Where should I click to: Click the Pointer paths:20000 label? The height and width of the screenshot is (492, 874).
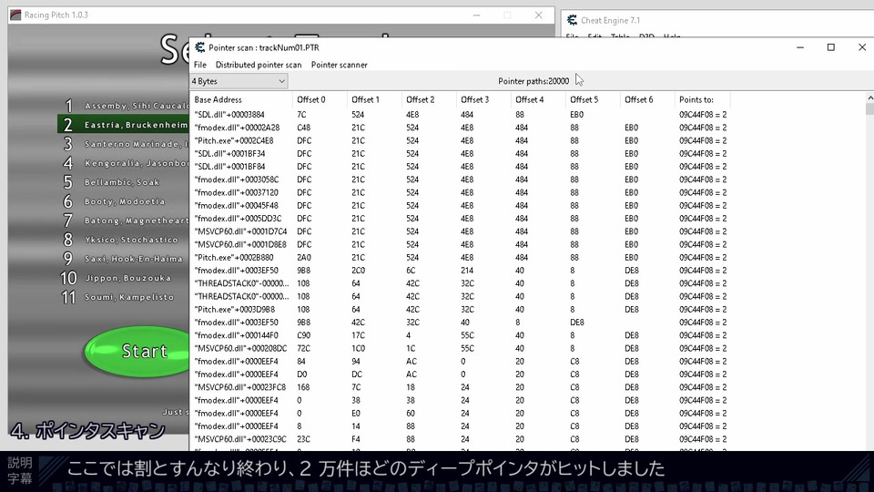(x=534, y=81)
